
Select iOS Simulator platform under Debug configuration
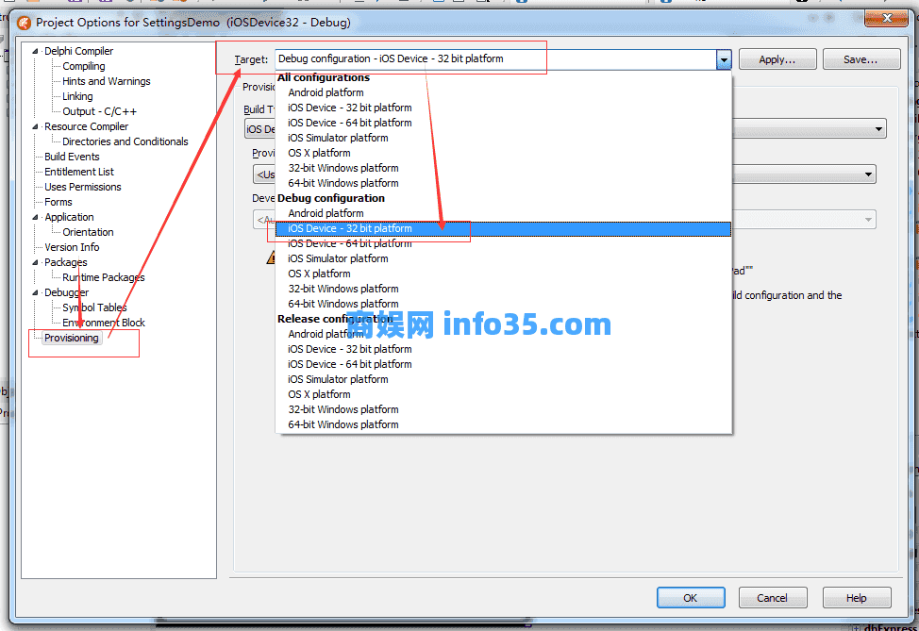click(x=504, y=259)
